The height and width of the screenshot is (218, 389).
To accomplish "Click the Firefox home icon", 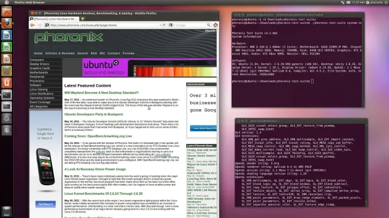I will click(x=215, y=25).
